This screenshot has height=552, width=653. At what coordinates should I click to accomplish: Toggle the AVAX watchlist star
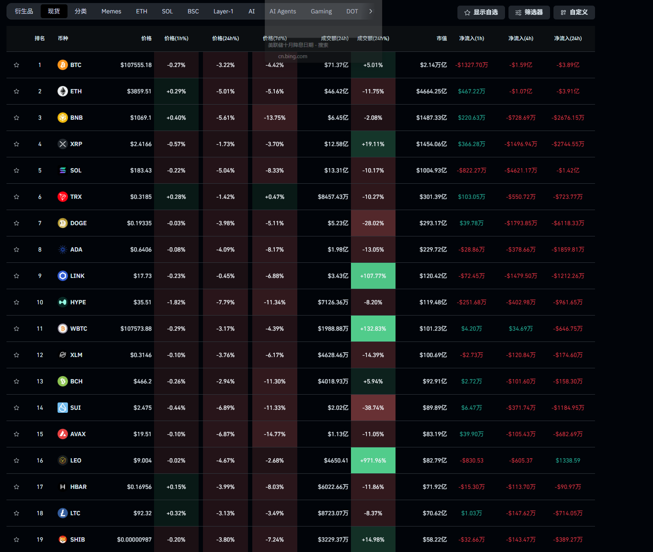point(16,434)
